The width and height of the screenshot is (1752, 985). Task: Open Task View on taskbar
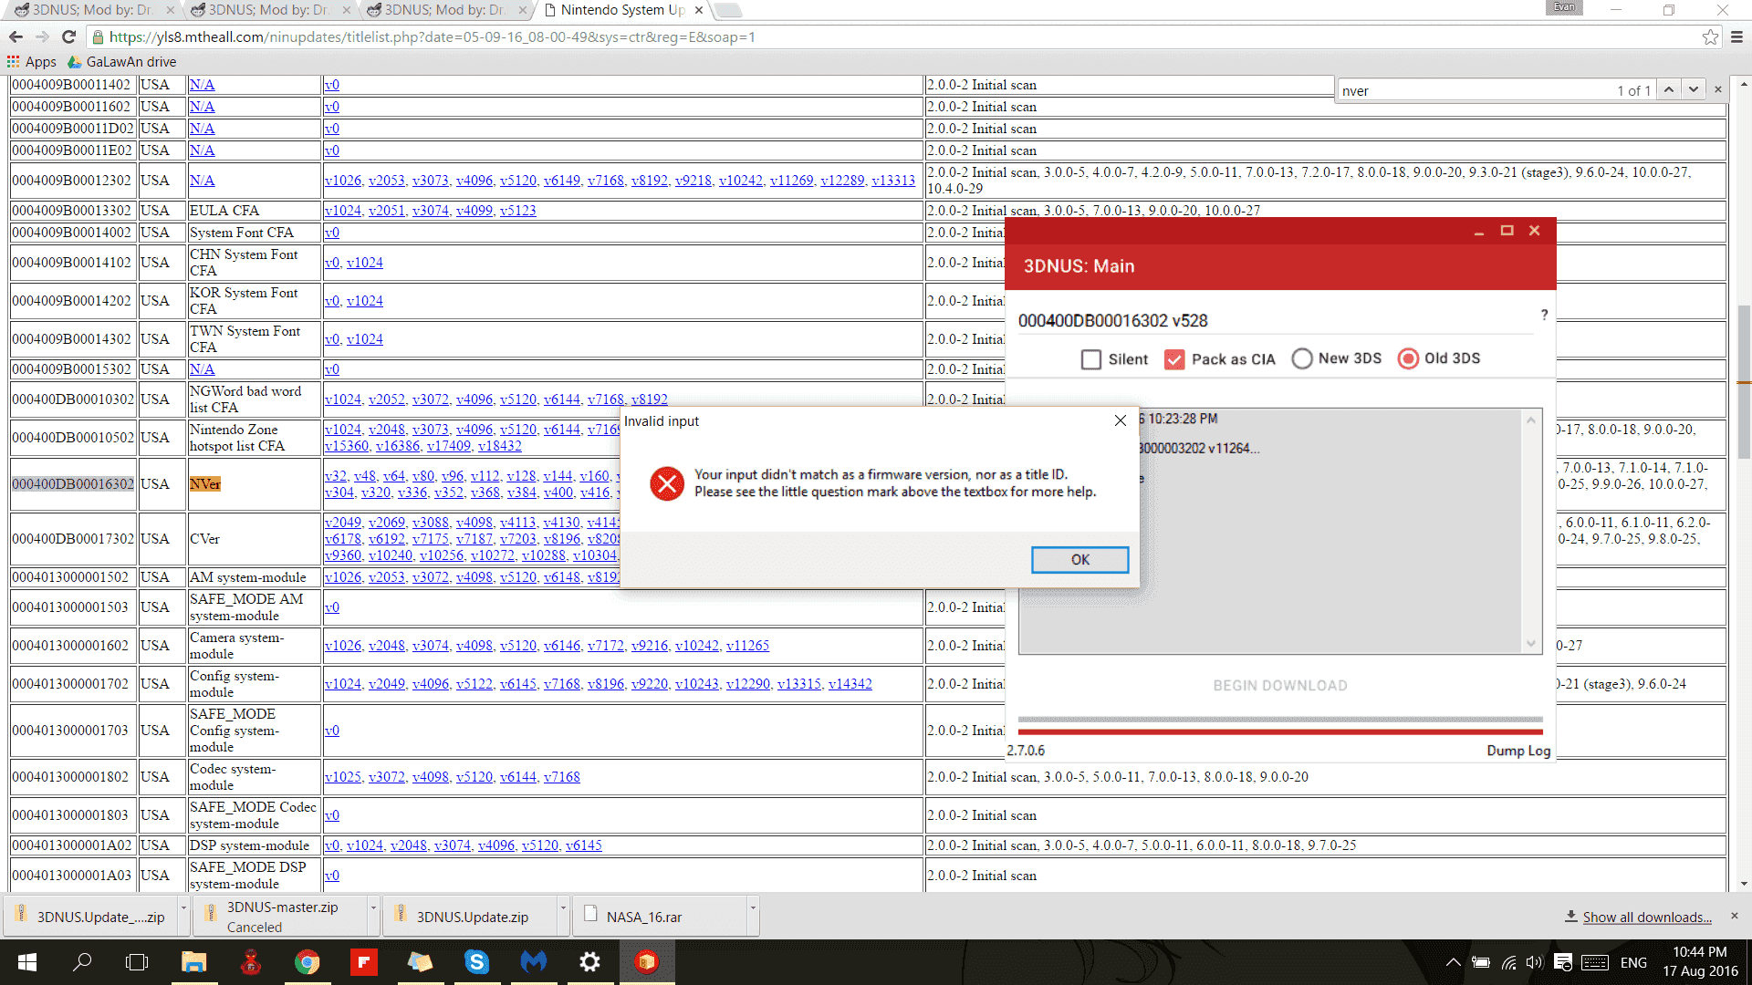point(137,962)
